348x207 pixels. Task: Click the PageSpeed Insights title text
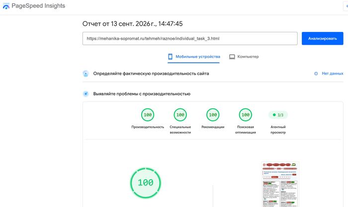point(38,6)
